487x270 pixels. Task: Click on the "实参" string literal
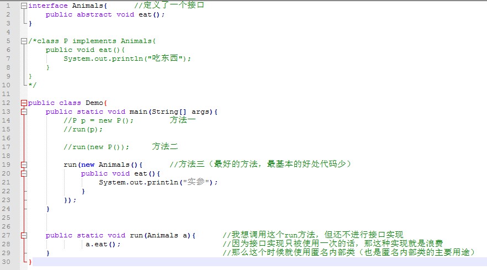tap(196, 182)
